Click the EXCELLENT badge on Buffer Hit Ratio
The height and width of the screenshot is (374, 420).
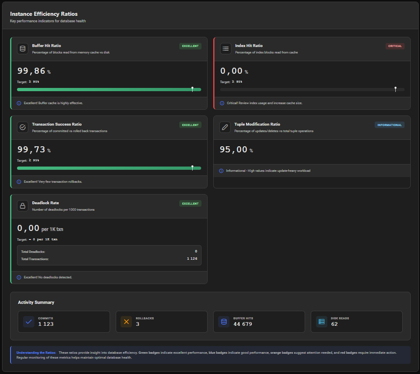coord(190,46)
